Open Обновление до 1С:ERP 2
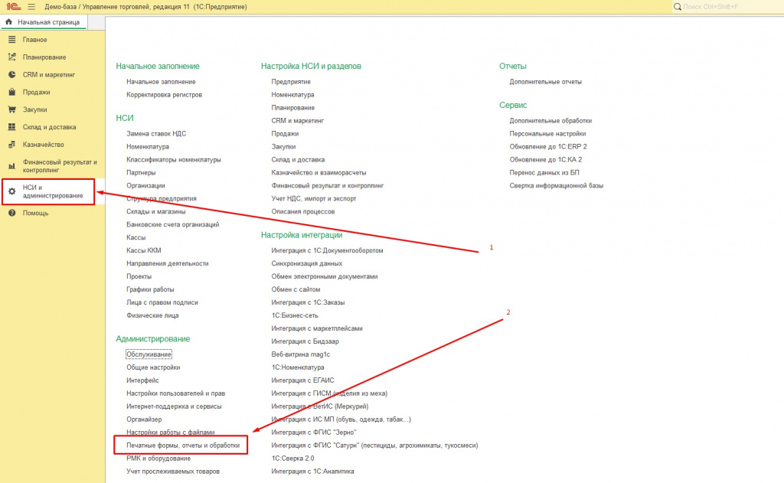This screenshot has height=483, width=784. tap(548, 146)
